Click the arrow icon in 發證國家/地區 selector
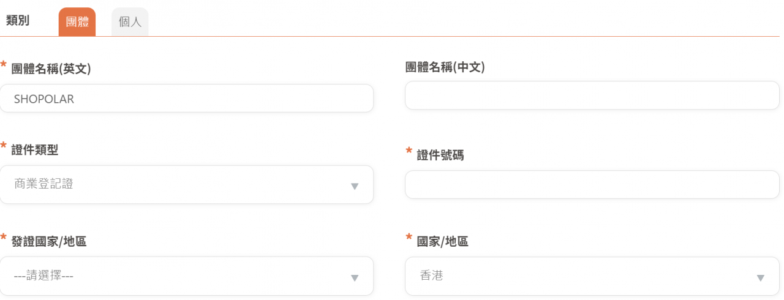This screenshot has width=784, height=300. [354, 277]
